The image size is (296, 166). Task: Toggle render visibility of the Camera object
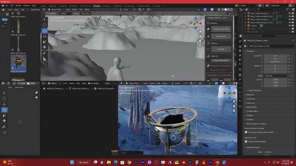point(293,26)
